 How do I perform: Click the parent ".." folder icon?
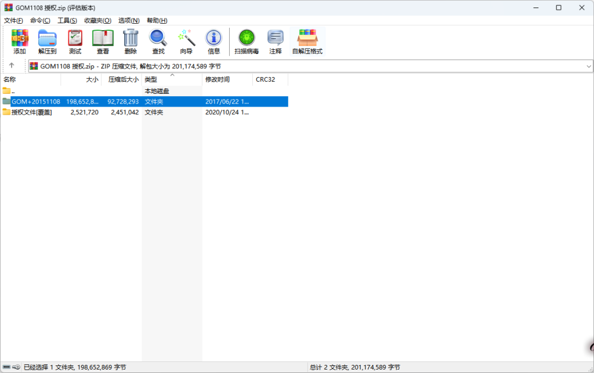tap(6, 91)
